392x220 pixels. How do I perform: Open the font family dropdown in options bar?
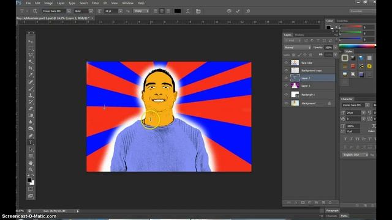click(x=69, y=11)
